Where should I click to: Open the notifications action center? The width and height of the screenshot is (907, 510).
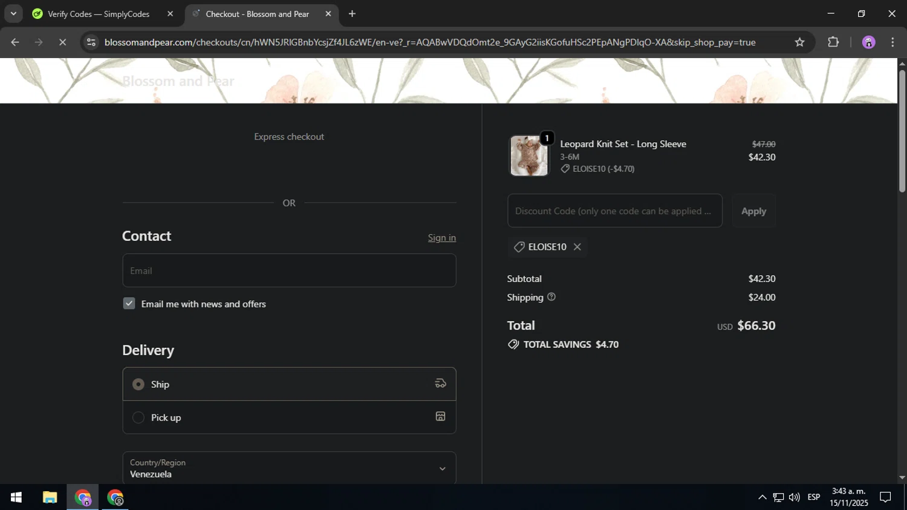[885, 497]
